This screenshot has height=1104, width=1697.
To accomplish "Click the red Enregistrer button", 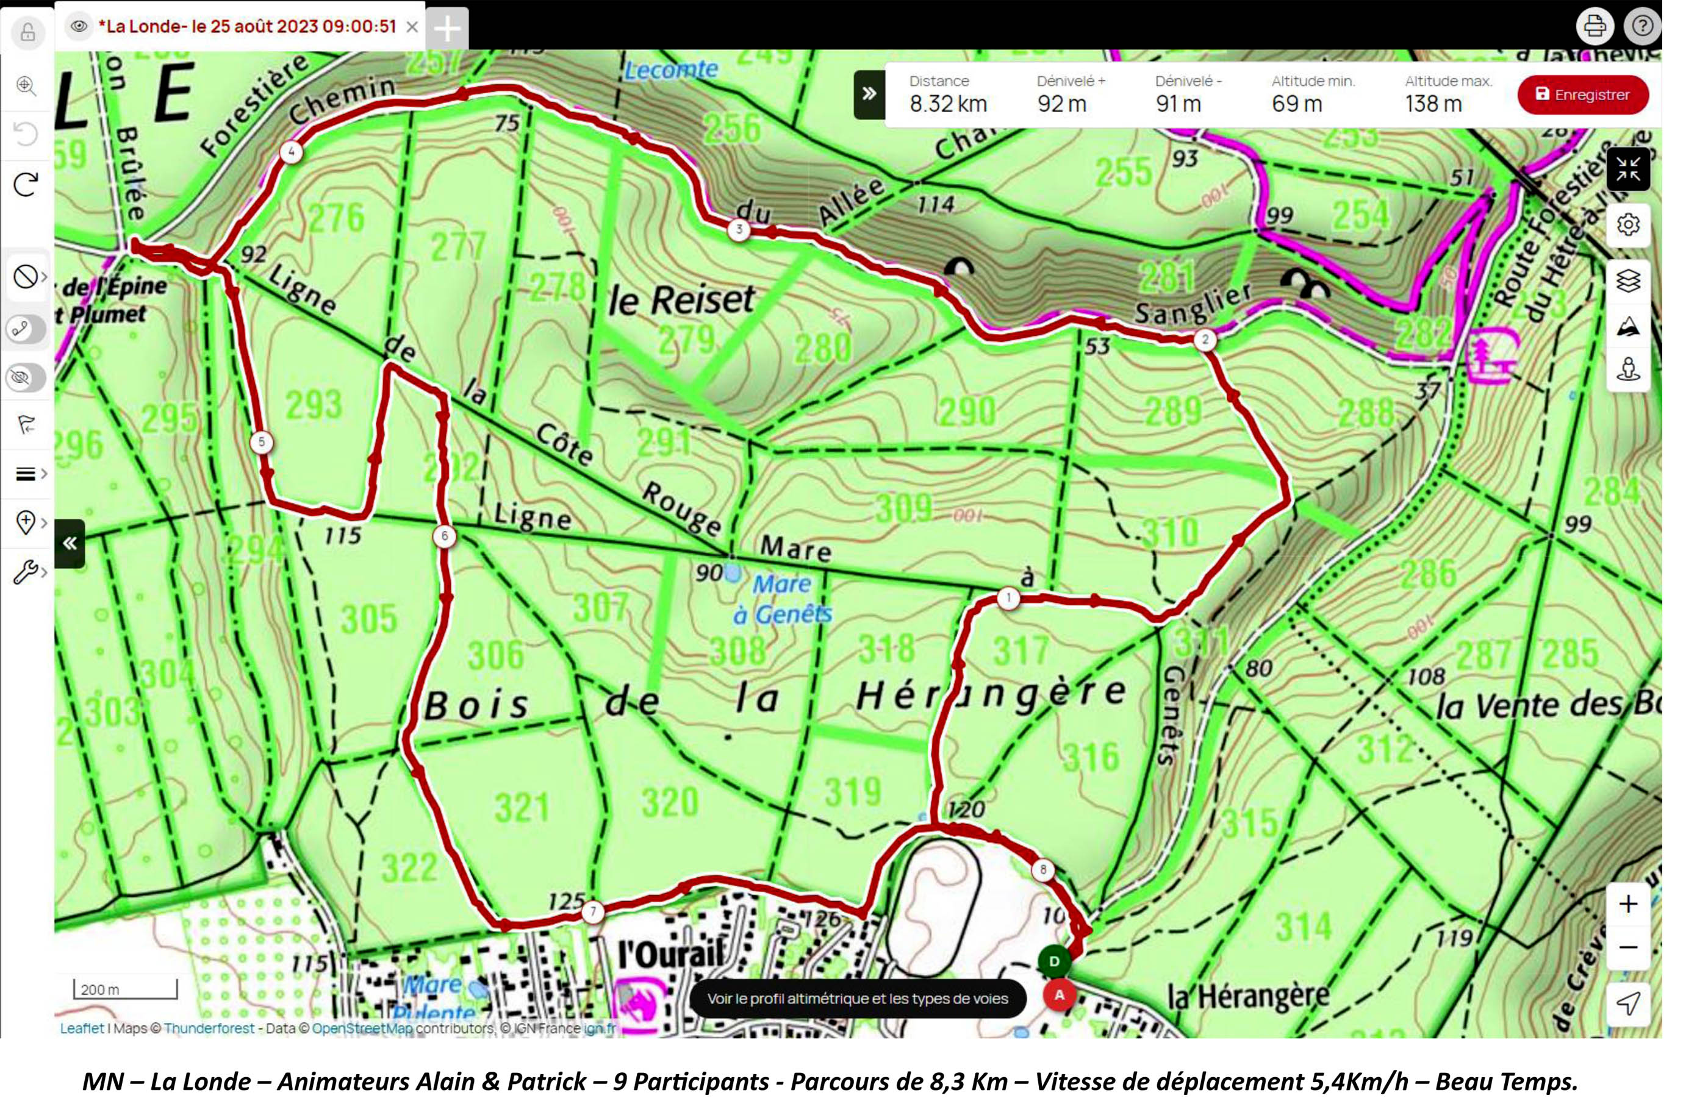I will click(x=1583, y=94).
